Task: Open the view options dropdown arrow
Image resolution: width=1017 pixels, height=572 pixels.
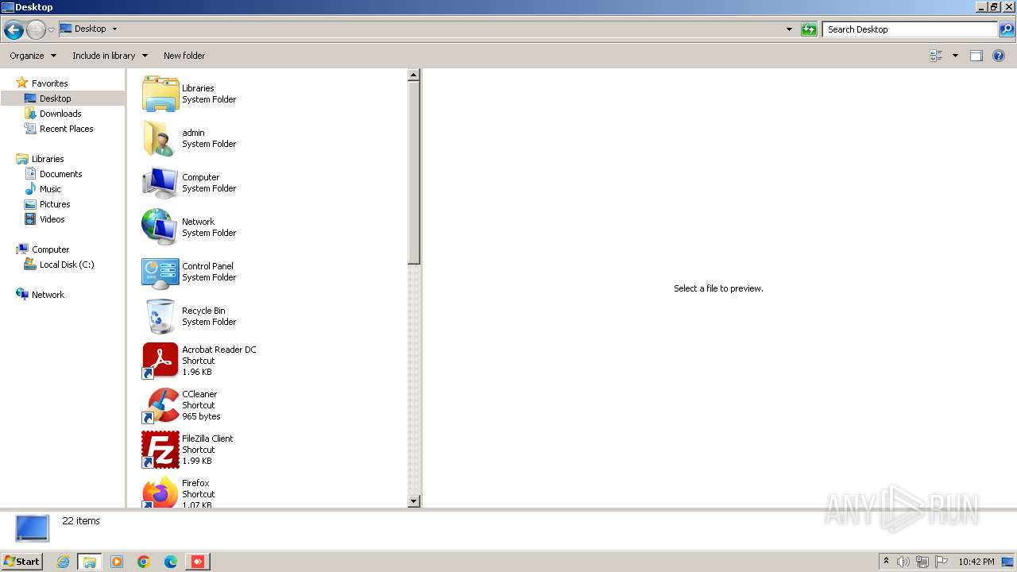Action: (x=955, y=56)
